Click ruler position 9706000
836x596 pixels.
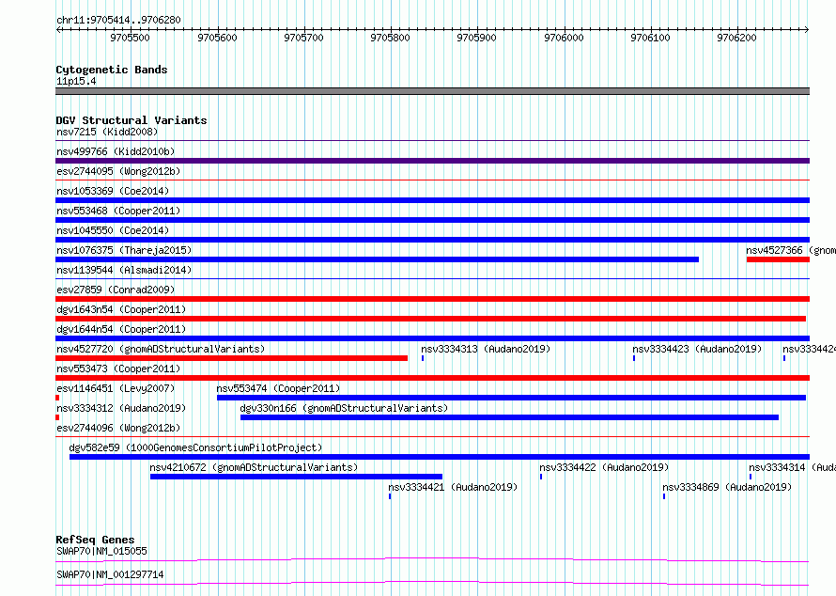pos(564,38)
